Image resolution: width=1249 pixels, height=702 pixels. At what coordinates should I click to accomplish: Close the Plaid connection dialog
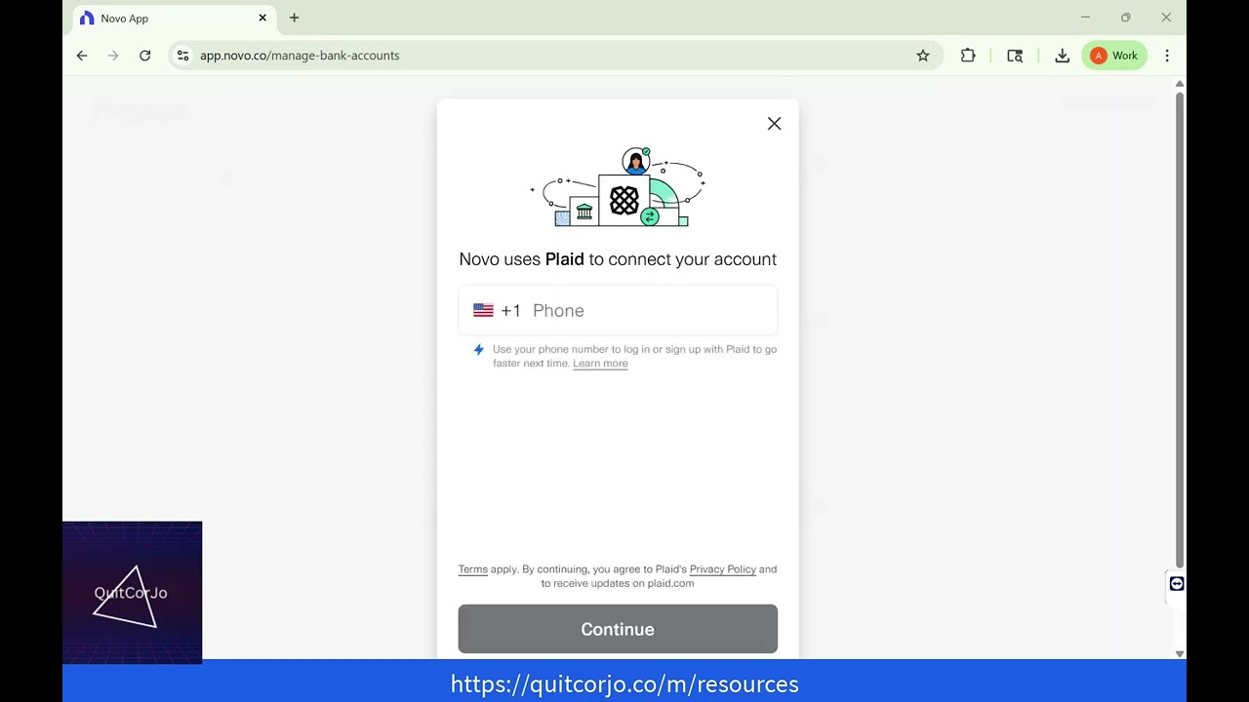click(x=774, y=124)
